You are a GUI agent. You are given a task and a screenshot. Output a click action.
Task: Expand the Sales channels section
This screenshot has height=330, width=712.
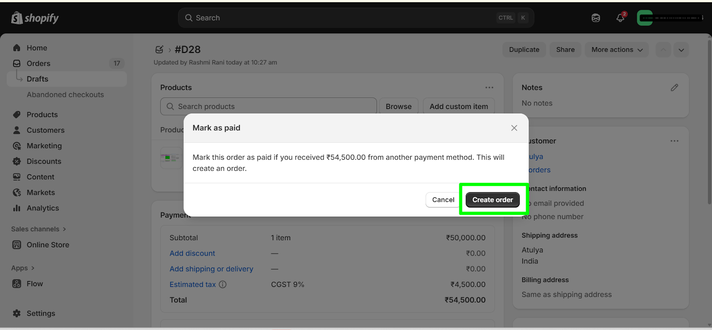pyautogui.click(x=38, y=229)
